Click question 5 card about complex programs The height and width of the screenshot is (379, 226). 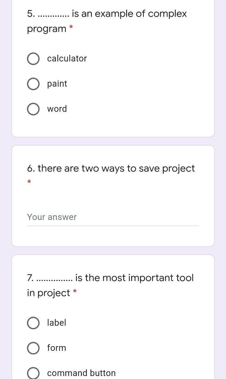[112, 68]
